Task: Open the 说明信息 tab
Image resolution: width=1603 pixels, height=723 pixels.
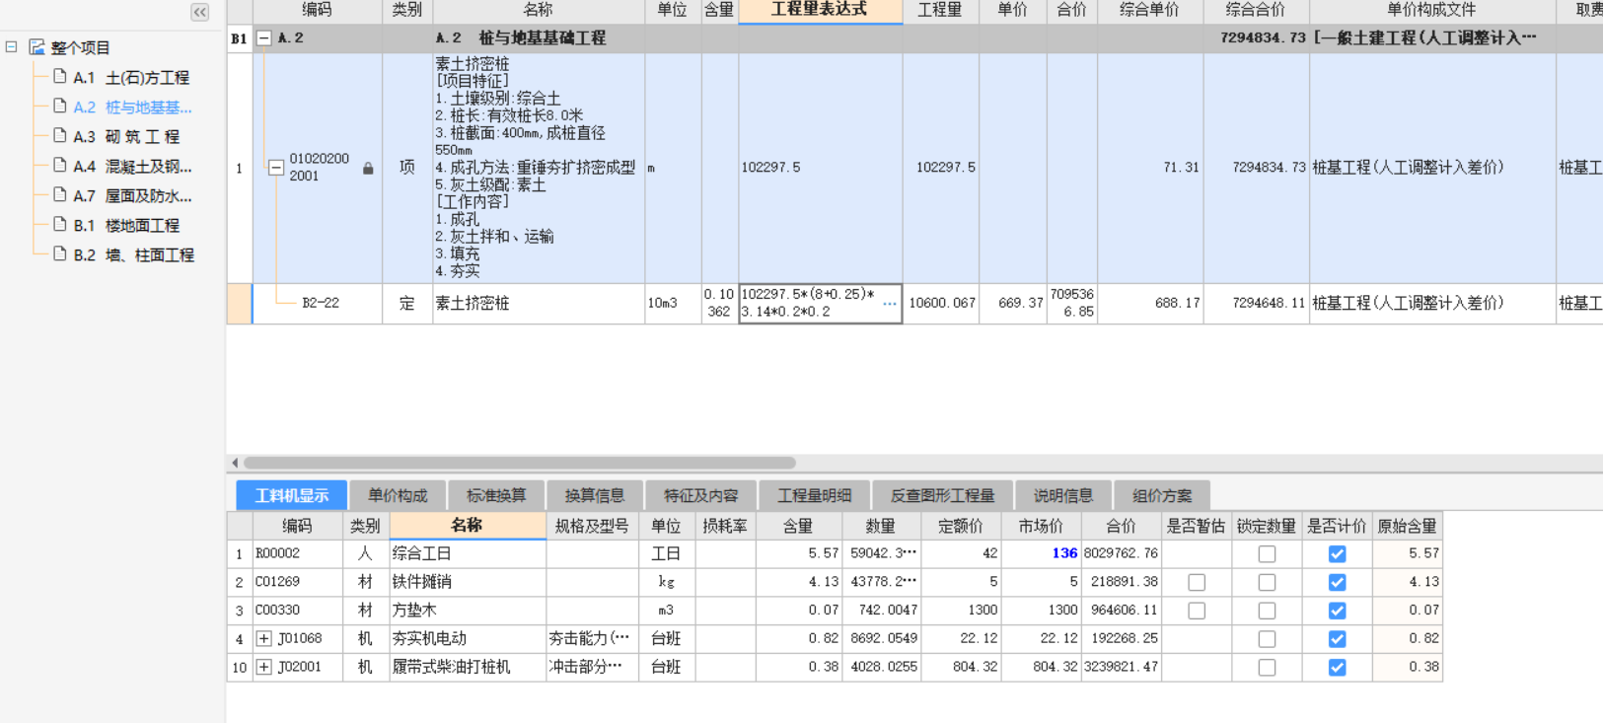Action: 1062,495
